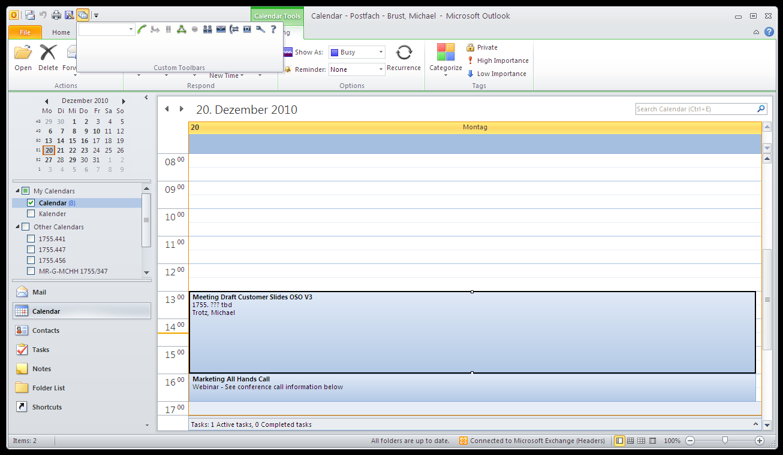The image size is (783, 455).
Task: Click the search magnifier icon
Action: [761, 109]
